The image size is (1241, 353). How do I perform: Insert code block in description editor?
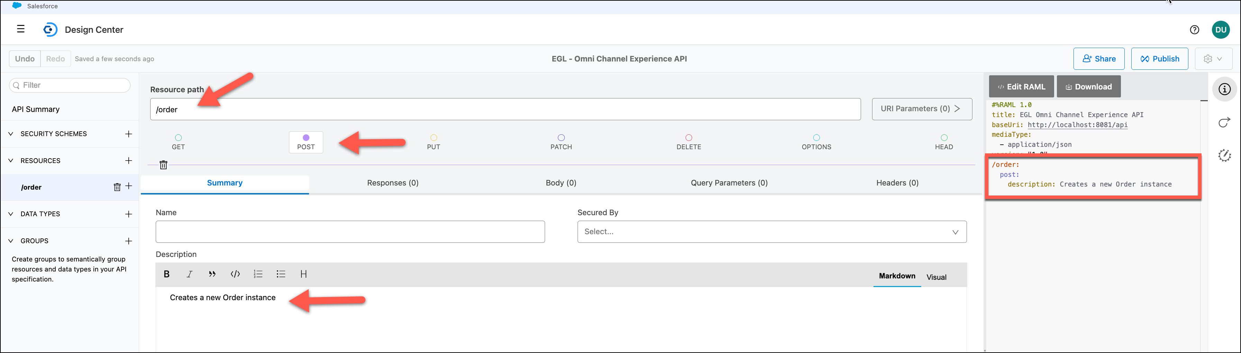coord(235,274)
